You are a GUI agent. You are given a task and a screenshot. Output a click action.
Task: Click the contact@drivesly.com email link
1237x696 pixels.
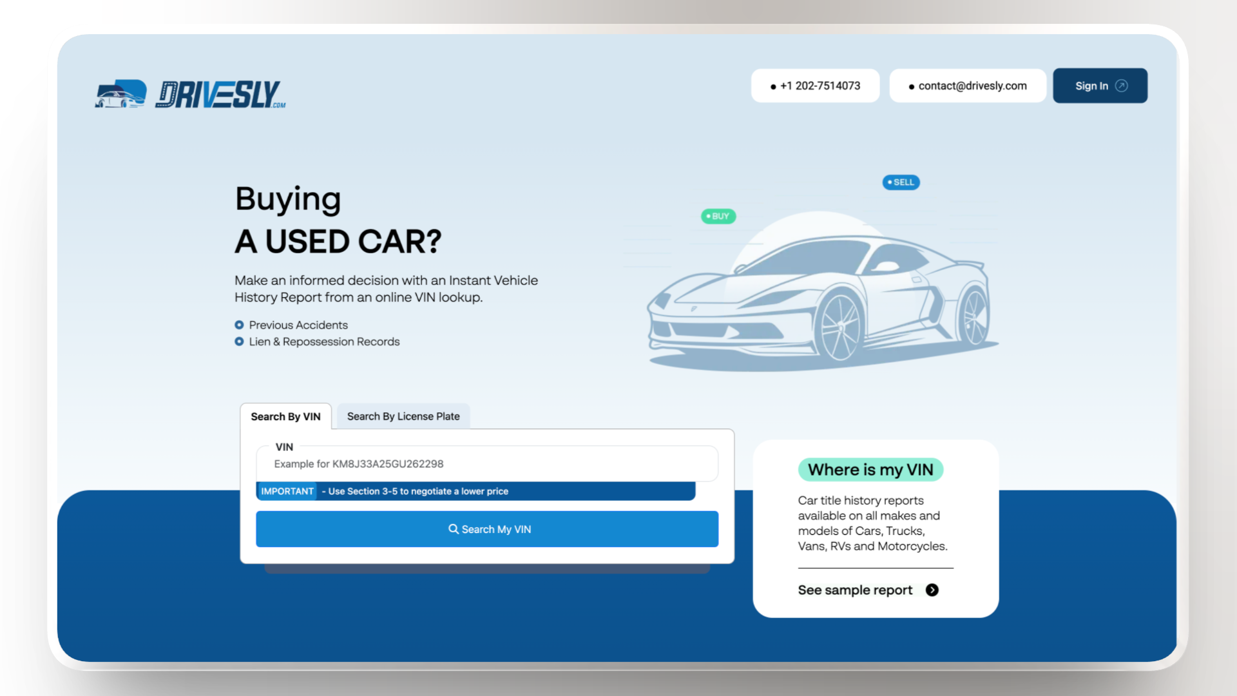(x=968, y=86)
